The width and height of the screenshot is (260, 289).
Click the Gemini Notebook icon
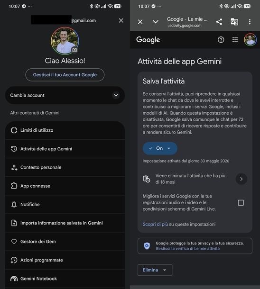[x=14, y=279]
